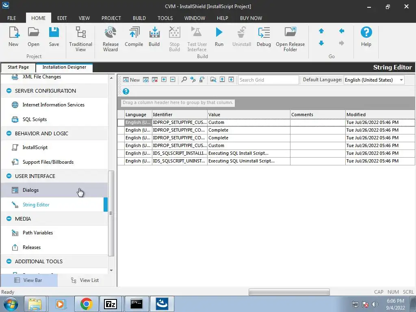Launch the Release Wizard
This screenshot has height=312, width=416.
[110, 39]
